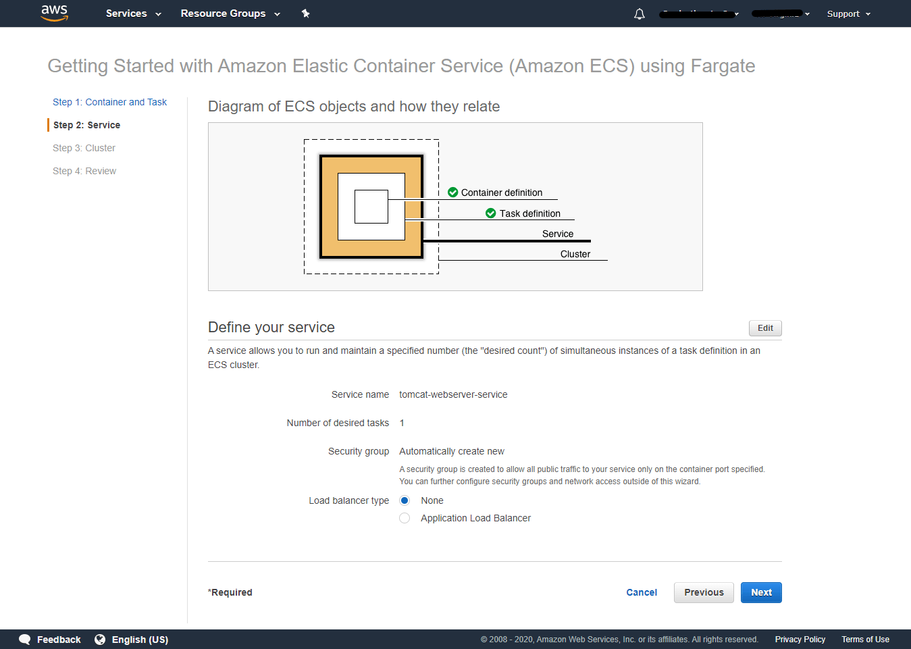This screenshot has width=911, height=649.
Task: Click the Next button
Action: 761,592
